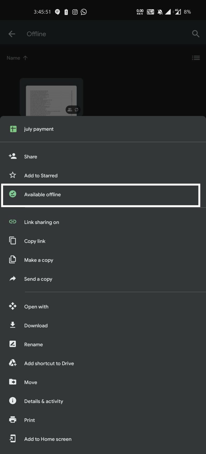Select the Print icon
This screenshot has width=206, height=454.
(x=13, y=420)
